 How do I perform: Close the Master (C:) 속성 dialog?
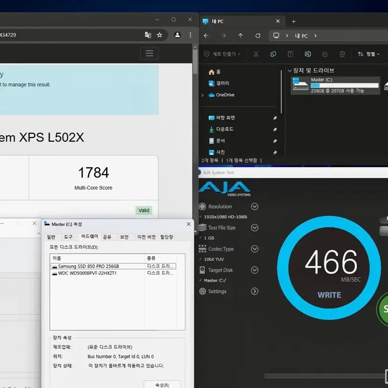(x=189, y=224)
